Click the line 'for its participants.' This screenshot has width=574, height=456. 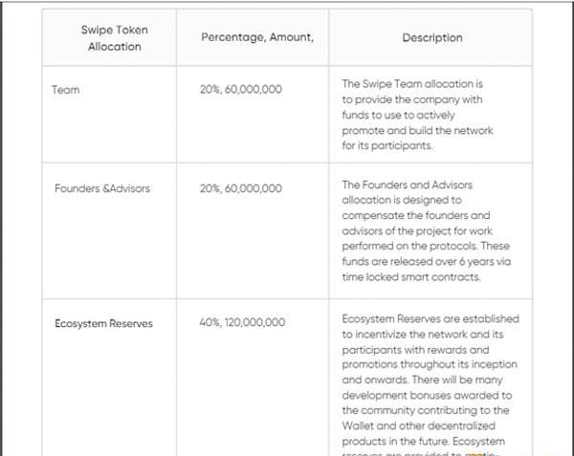pos(387,145)
